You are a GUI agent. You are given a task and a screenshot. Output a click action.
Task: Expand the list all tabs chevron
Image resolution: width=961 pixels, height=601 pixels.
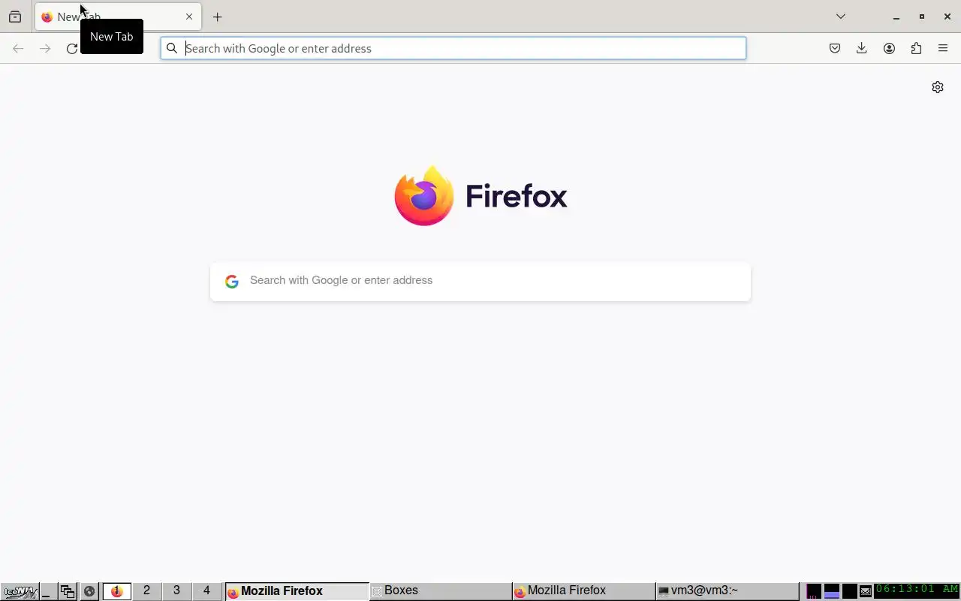tap(841, 17)
